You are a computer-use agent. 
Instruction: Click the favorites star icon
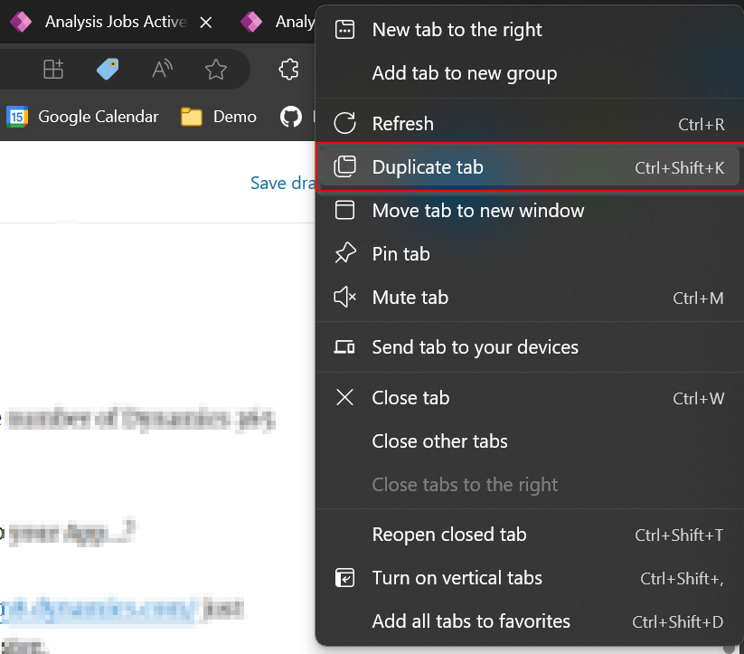(215, 70)
